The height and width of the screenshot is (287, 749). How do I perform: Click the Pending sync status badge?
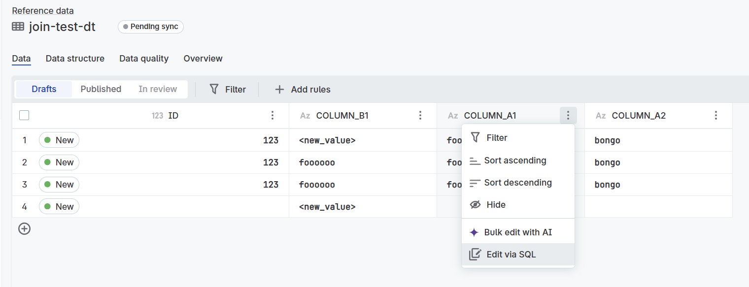[x=150, y=27]
